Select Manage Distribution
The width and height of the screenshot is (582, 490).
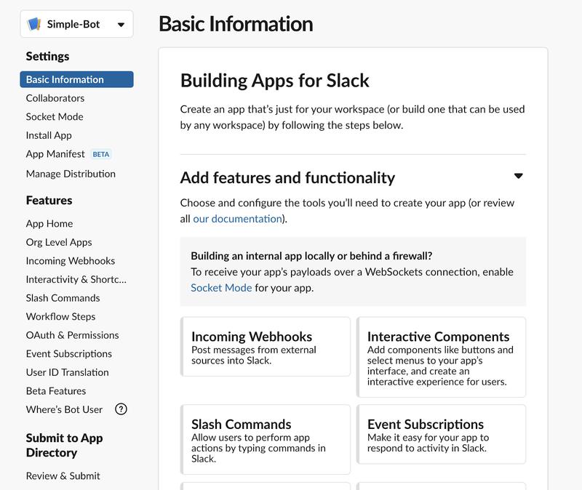71,174
